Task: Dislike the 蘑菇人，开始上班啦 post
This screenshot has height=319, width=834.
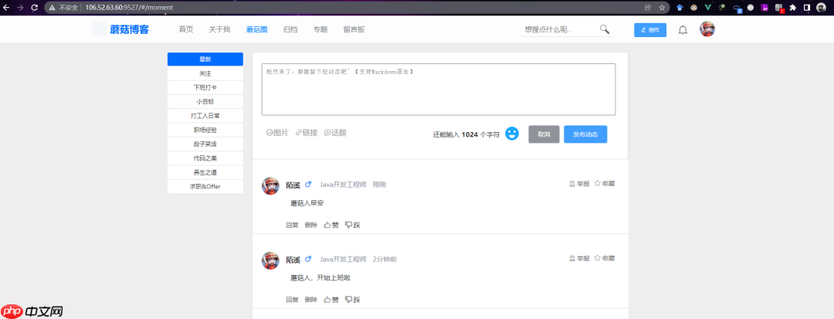Action: (352, 300)
